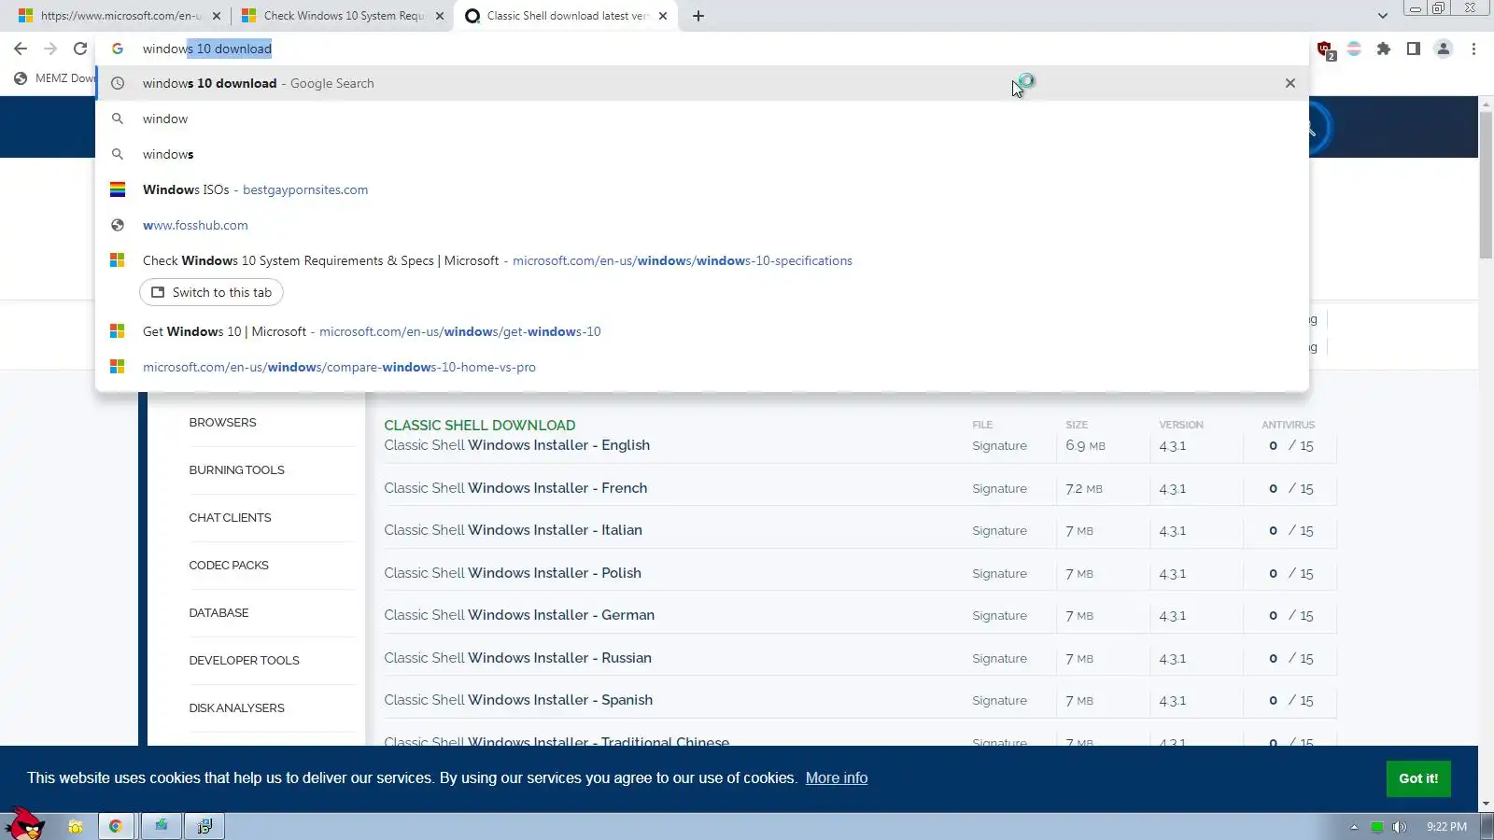
Task: Click the green network tray icon
Action: 1376,827
